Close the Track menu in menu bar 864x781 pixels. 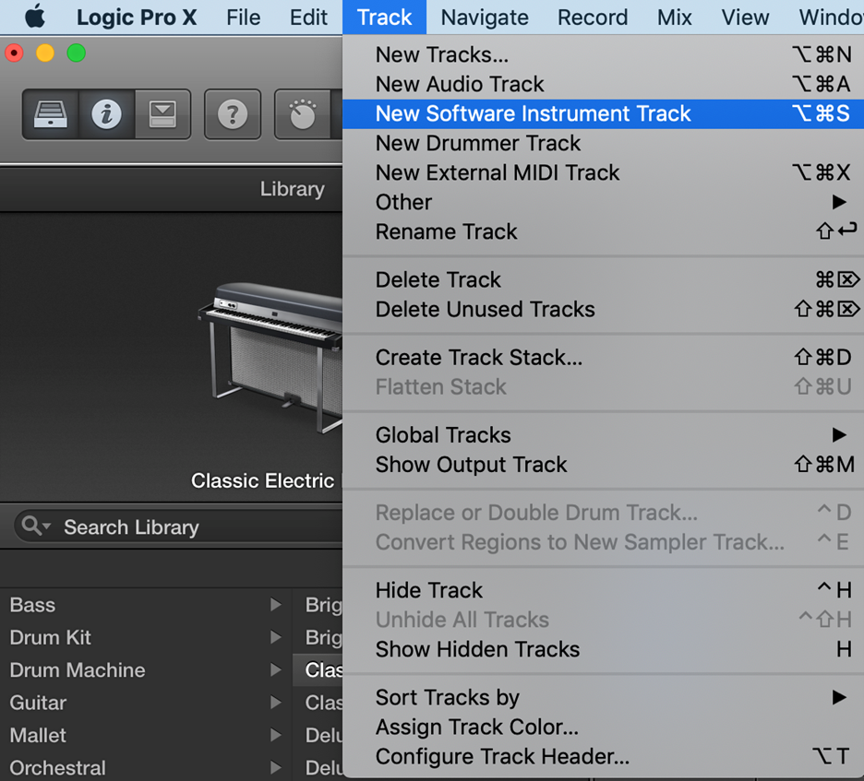384,18
